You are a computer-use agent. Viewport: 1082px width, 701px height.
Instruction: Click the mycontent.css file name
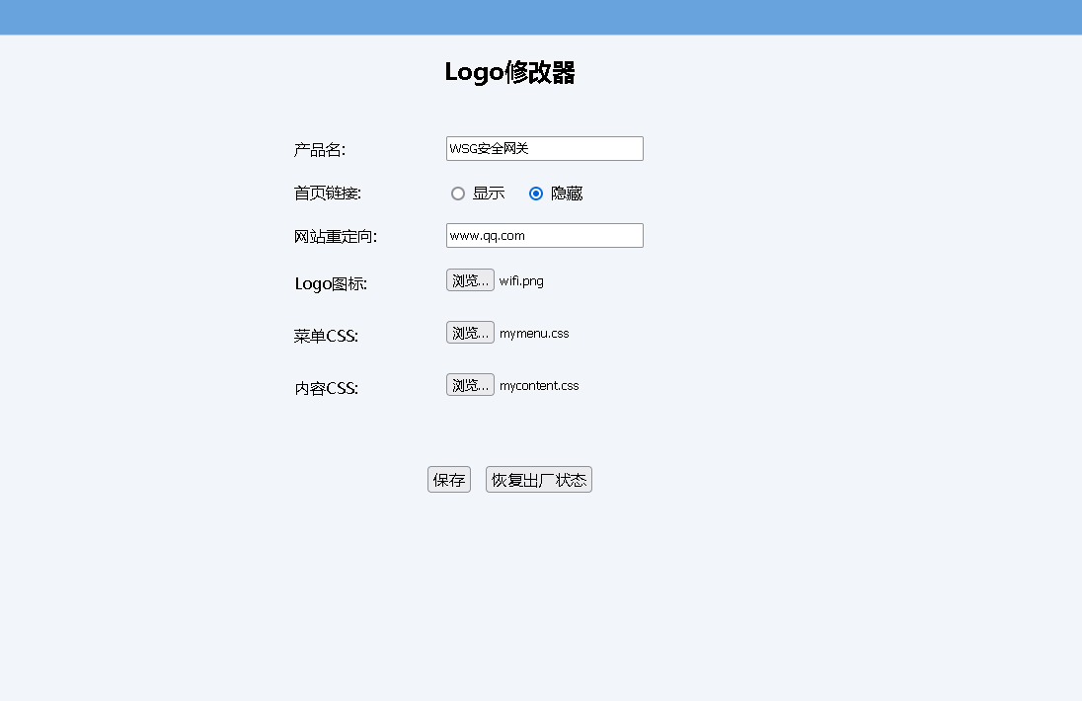539,386
